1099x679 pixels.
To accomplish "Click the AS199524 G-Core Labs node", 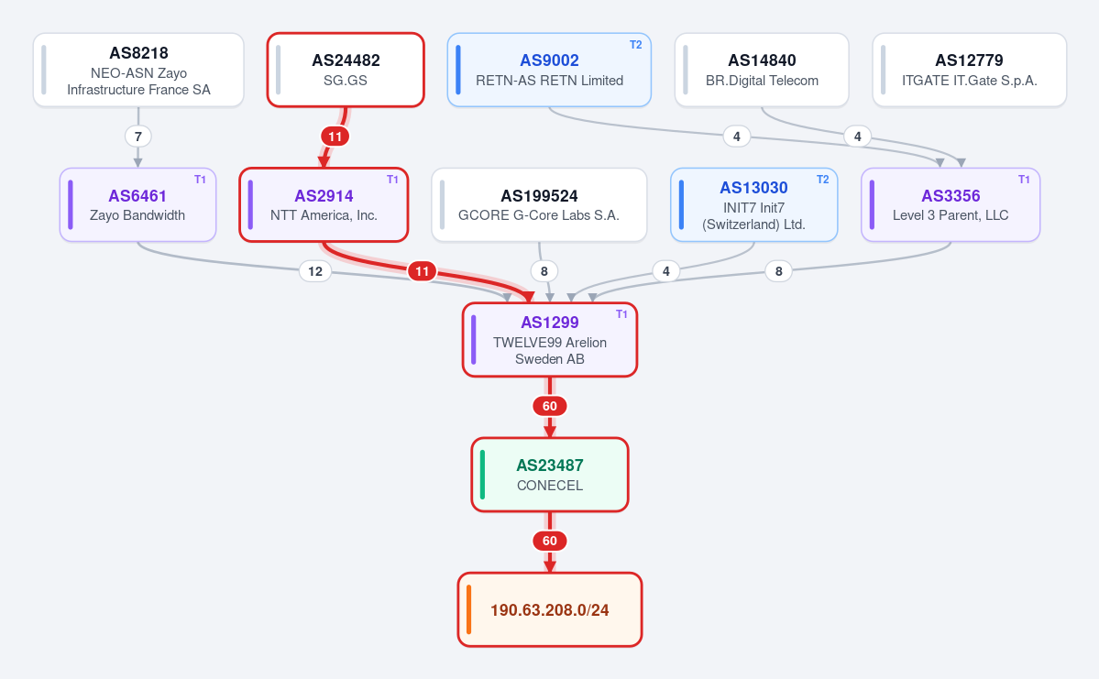I will [539, 204].
